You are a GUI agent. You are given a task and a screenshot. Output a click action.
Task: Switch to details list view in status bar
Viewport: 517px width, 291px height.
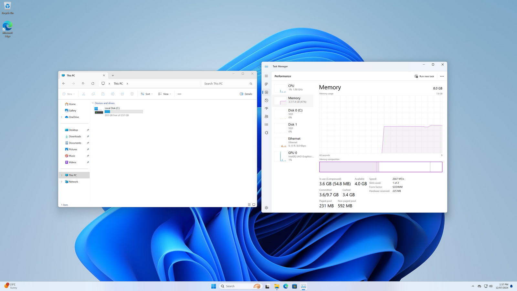pos(249,205)
